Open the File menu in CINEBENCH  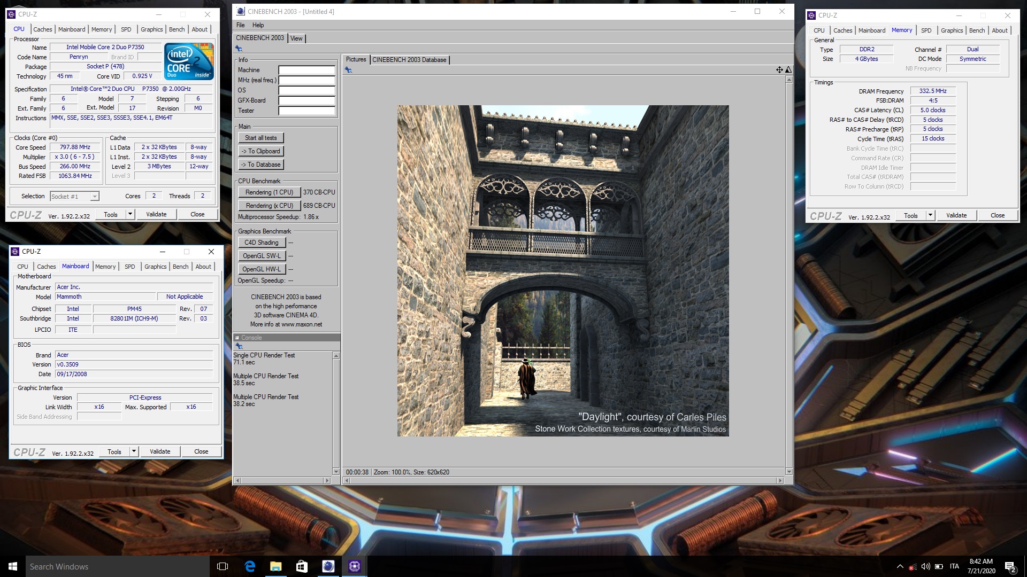pyautogui.click(x=241, y=25)
